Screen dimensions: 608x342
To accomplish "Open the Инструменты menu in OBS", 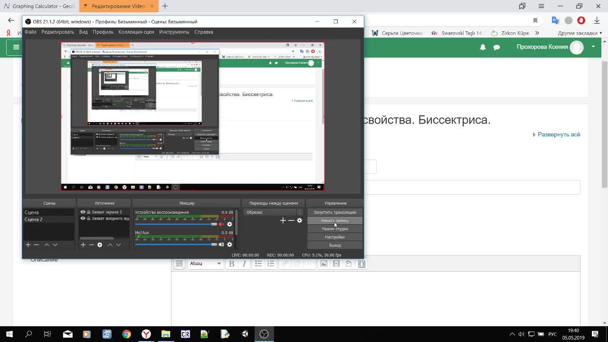I will click(x=174, y=32).
